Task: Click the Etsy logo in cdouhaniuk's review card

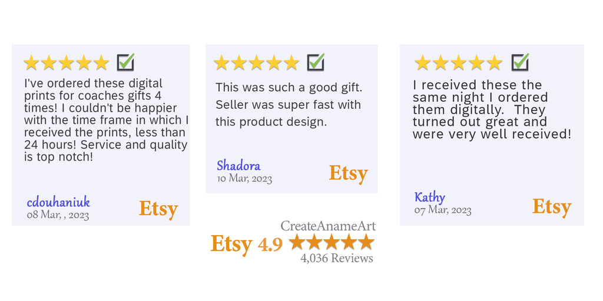Action: pyautogui.click(x=158, y=209)
